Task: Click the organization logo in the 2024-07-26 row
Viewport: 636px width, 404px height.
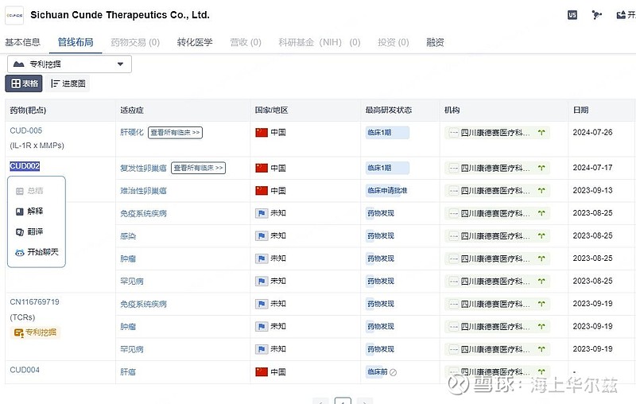Action: 453,133
